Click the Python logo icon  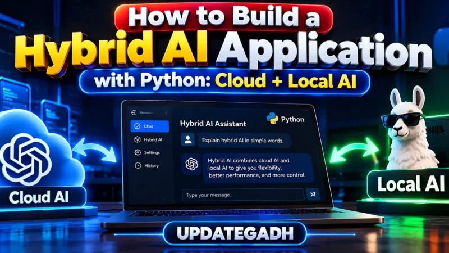click(272, 119)
